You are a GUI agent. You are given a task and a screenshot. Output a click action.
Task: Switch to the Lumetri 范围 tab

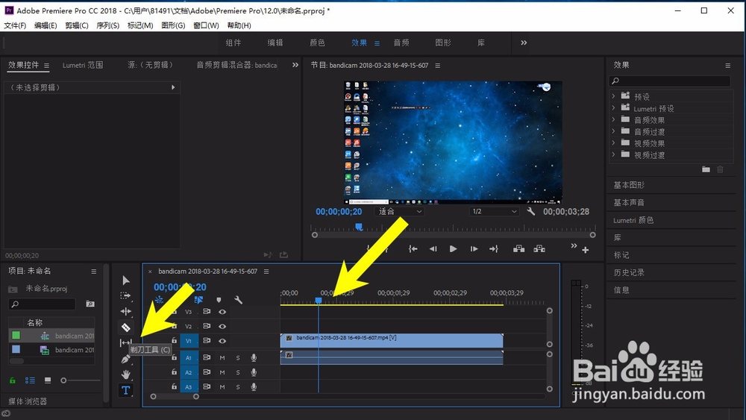pyautogui.click(x=83, y=65)
